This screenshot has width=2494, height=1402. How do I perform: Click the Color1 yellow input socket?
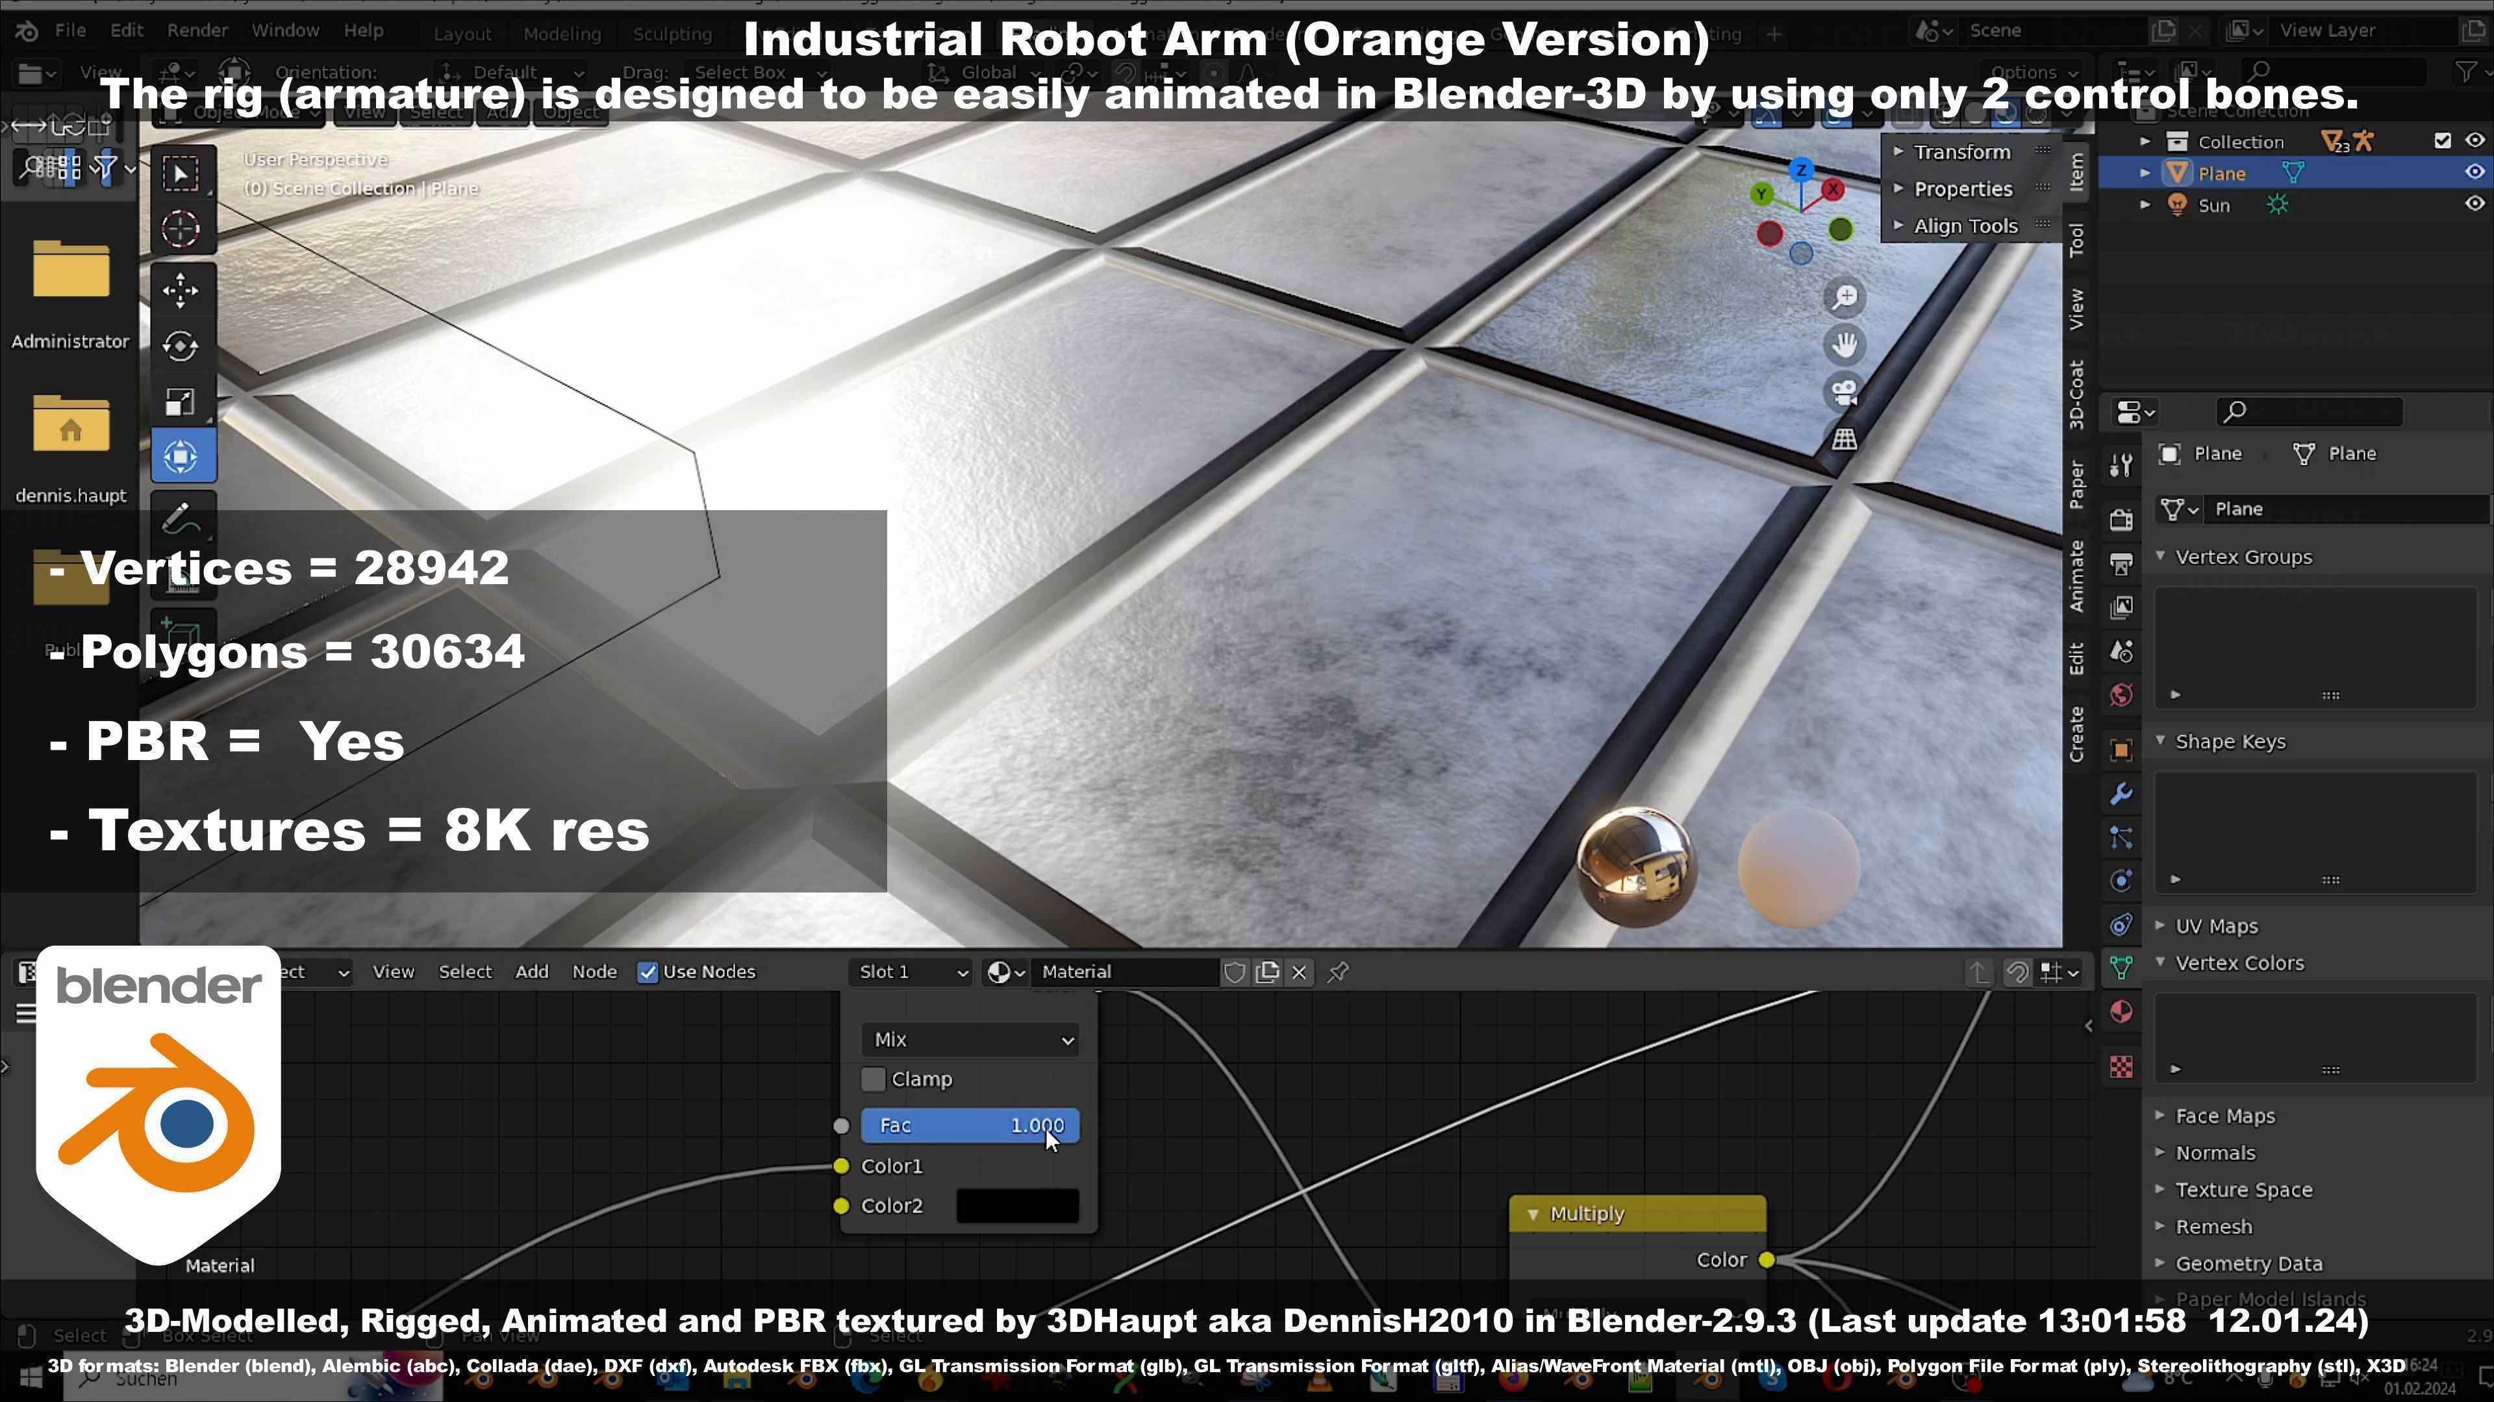coord(841,1167)
